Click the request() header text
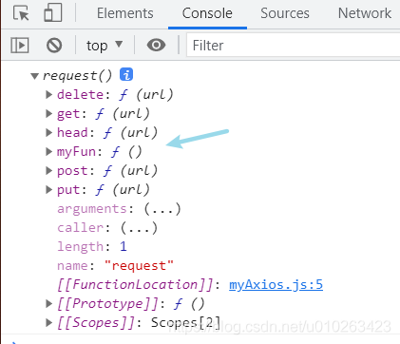The image size is (400, 344). click(x=77, y=76)
